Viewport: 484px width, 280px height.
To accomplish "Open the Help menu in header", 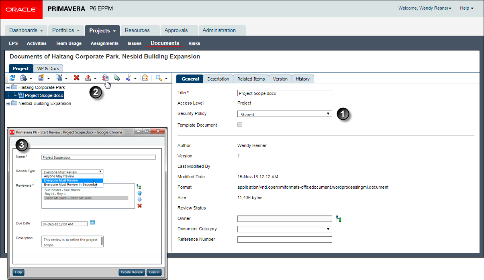I will point(466,8).
